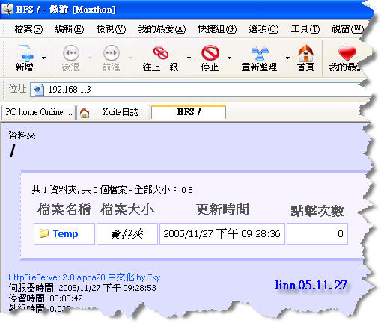
Task: Open the 選項(O) menu
Action: pyautogui.click(x=263, y=29)
